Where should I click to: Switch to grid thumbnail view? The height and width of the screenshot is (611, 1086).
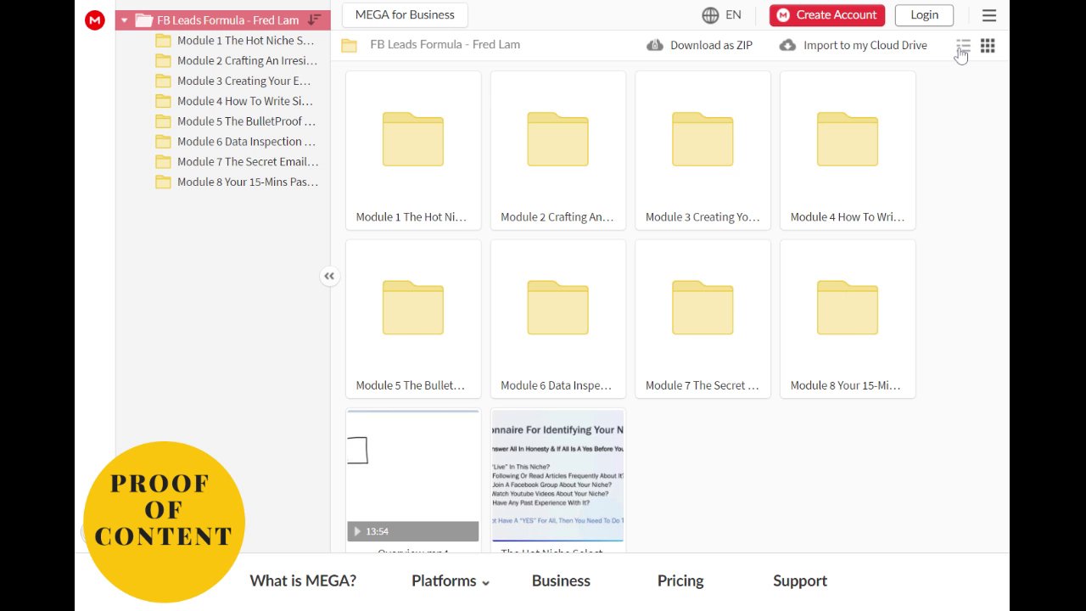pos(988,46)
